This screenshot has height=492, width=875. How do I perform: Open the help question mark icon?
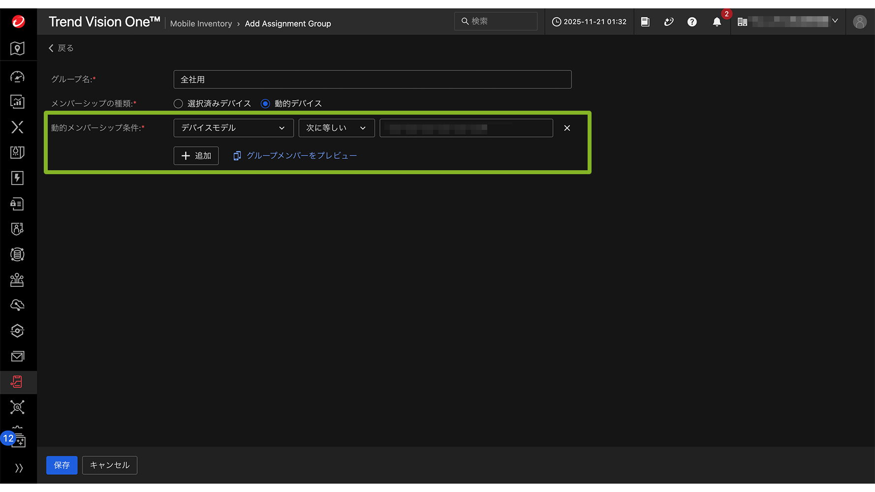(692, 22)
